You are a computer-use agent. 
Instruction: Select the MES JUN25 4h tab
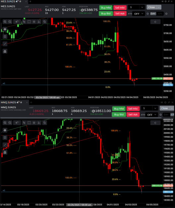(10, 1)
